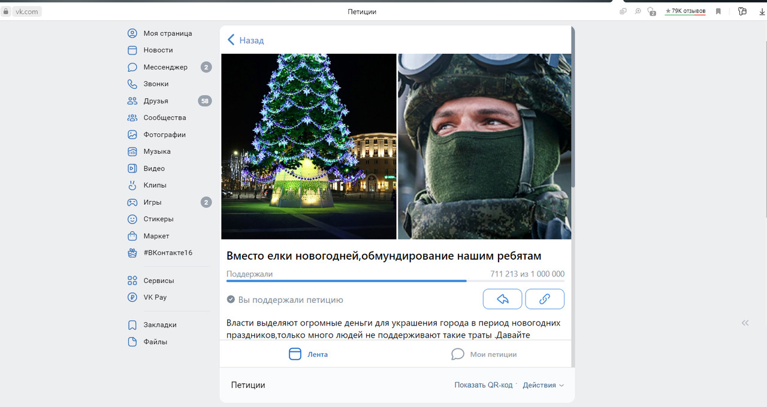Open the Сообщества groups icon
The image size is (767, 407).
pos(132,118)
